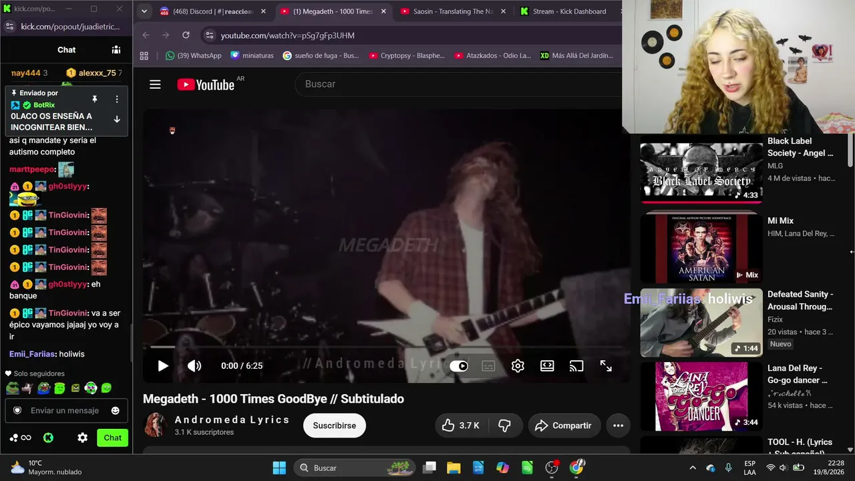
Task: Open Mi Mix American Satan thumbnail
Action: point(701,248)
